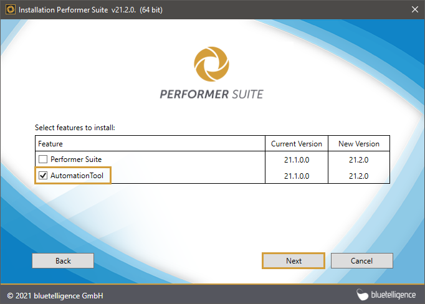This screenshot has height=304, width=425.
Task: Close the installation window
Action: click(x=414, y=9)
